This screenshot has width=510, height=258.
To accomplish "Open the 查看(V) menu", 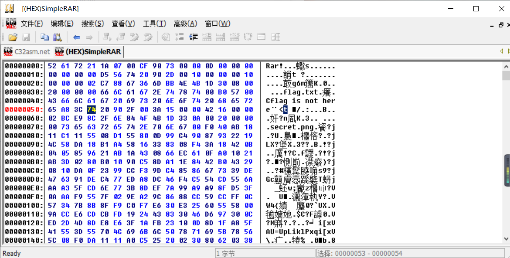I will pos(123,24).
